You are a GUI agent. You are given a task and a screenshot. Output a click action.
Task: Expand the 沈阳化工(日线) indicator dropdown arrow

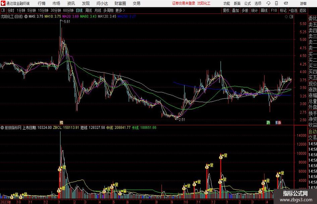pyautogui.click(x=26, y=16)
